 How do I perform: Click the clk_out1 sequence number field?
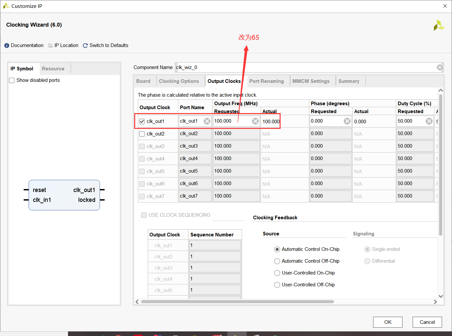coord(215,245)
